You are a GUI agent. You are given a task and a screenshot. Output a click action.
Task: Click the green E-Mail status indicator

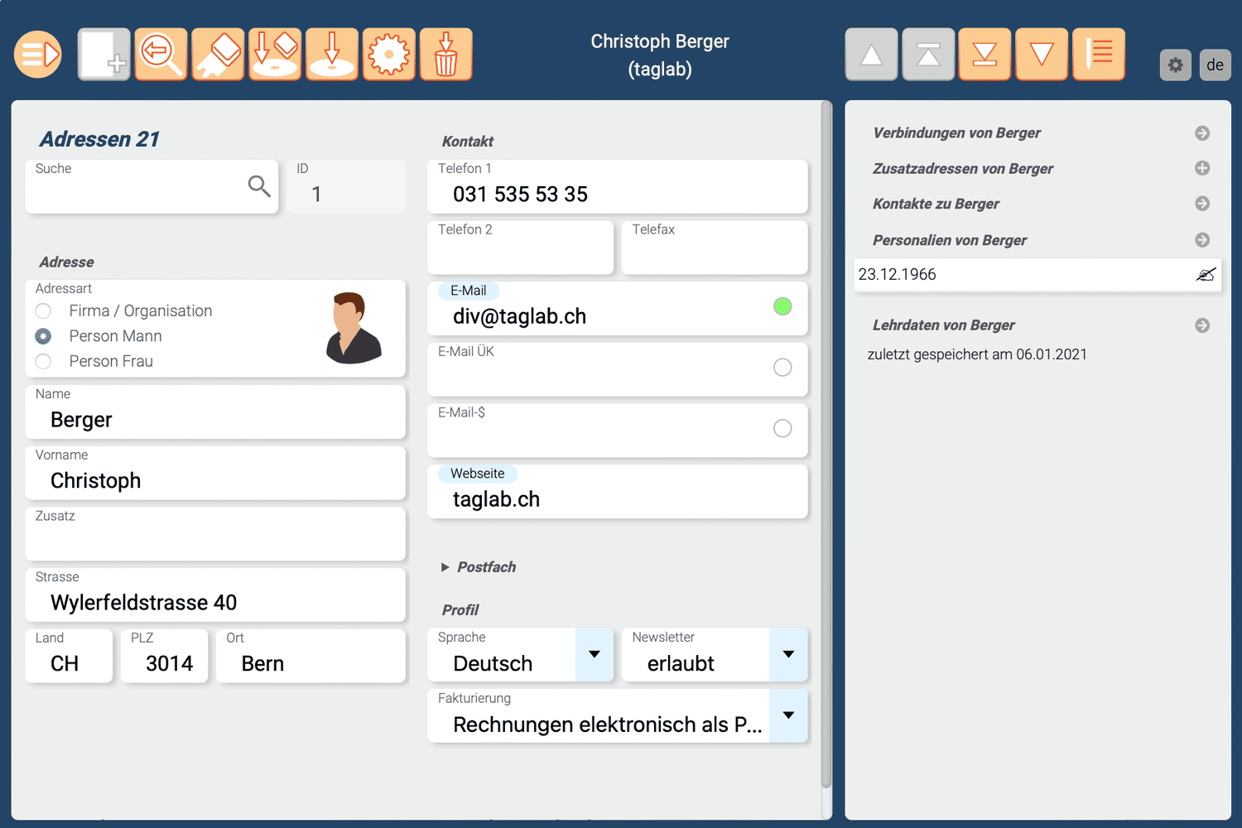point(782,306)
